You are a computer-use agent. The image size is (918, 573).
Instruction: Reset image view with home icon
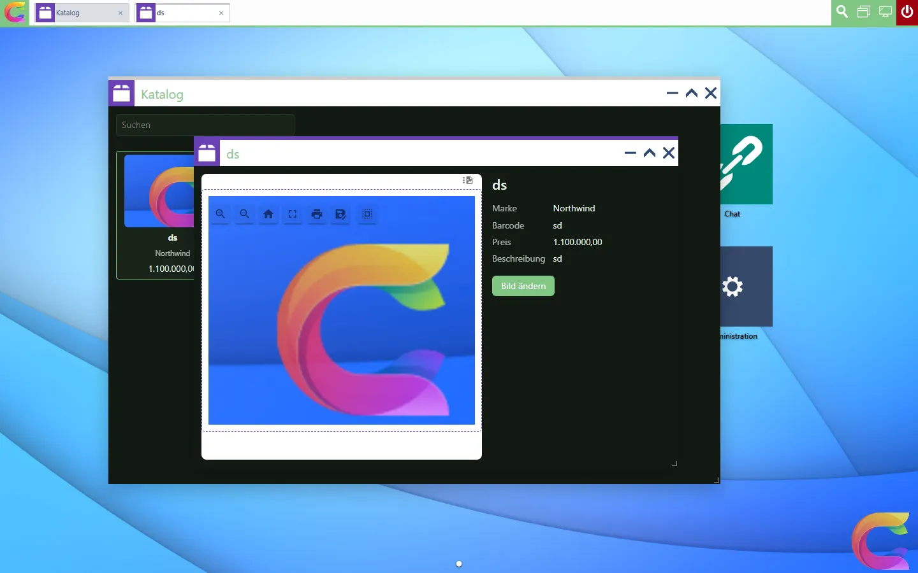(x=268, y=214)
